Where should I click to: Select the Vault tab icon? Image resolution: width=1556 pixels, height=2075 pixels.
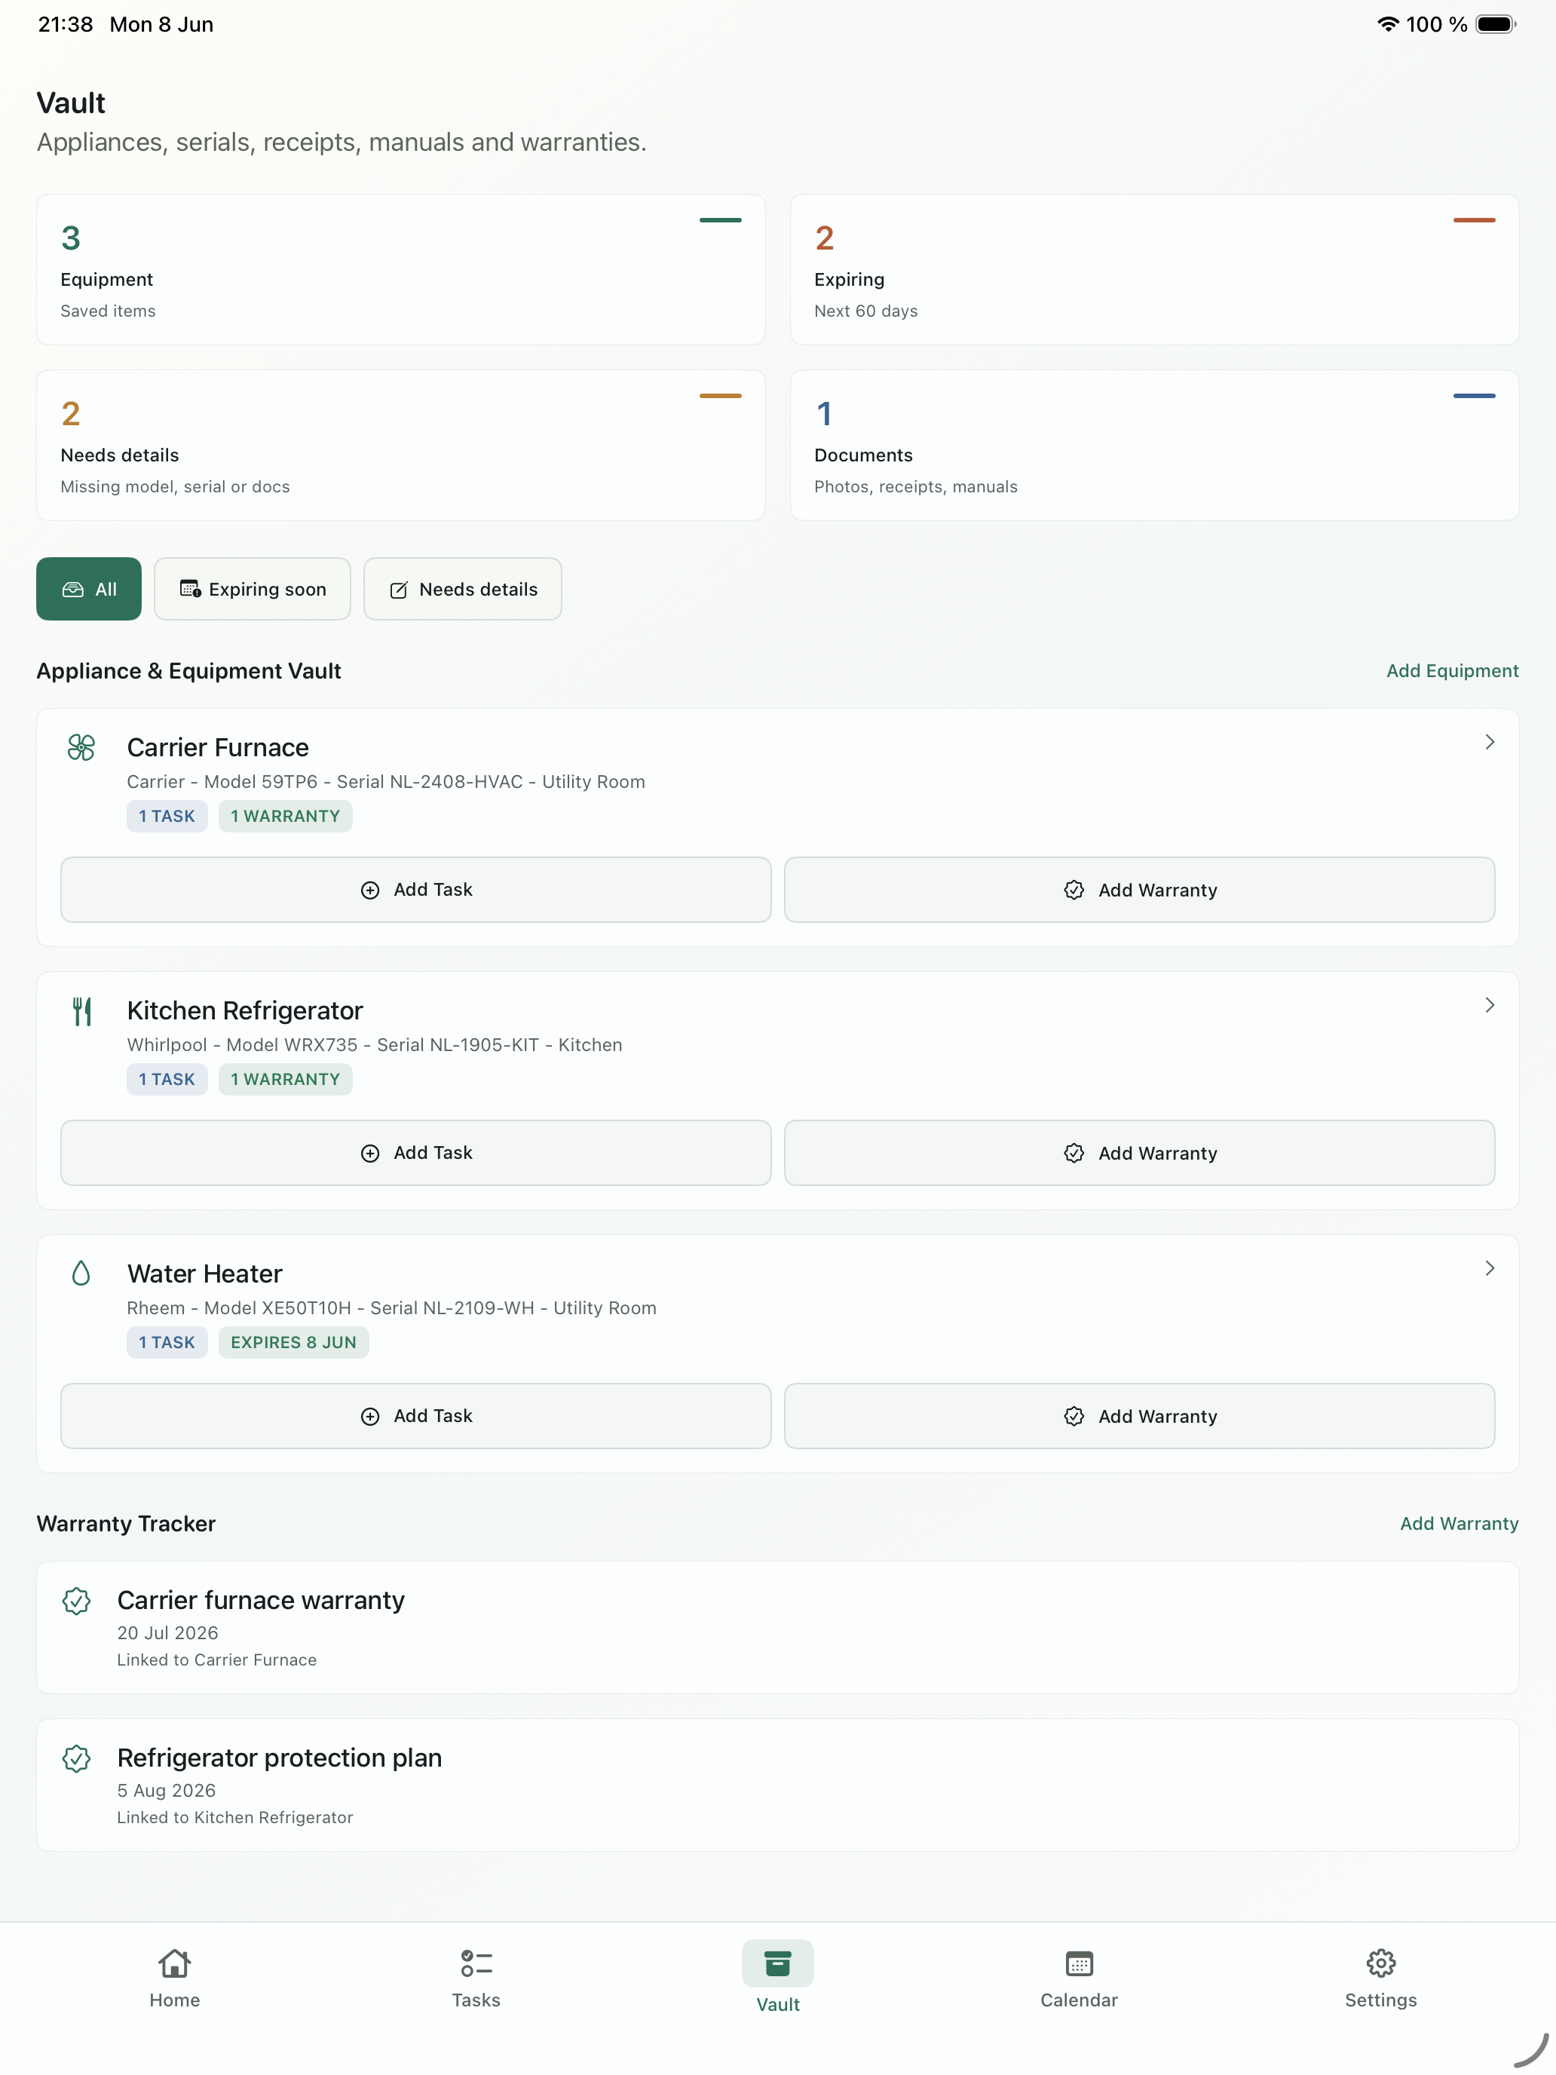tap(777, 1963)
